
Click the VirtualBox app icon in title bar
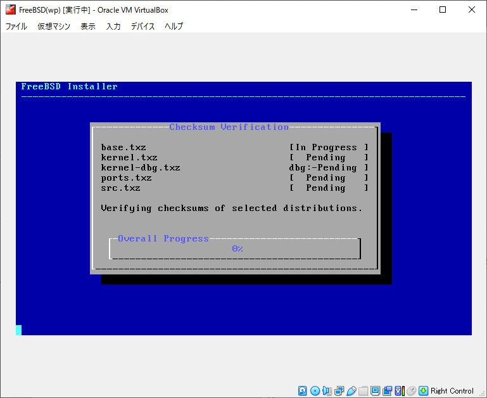11,10
